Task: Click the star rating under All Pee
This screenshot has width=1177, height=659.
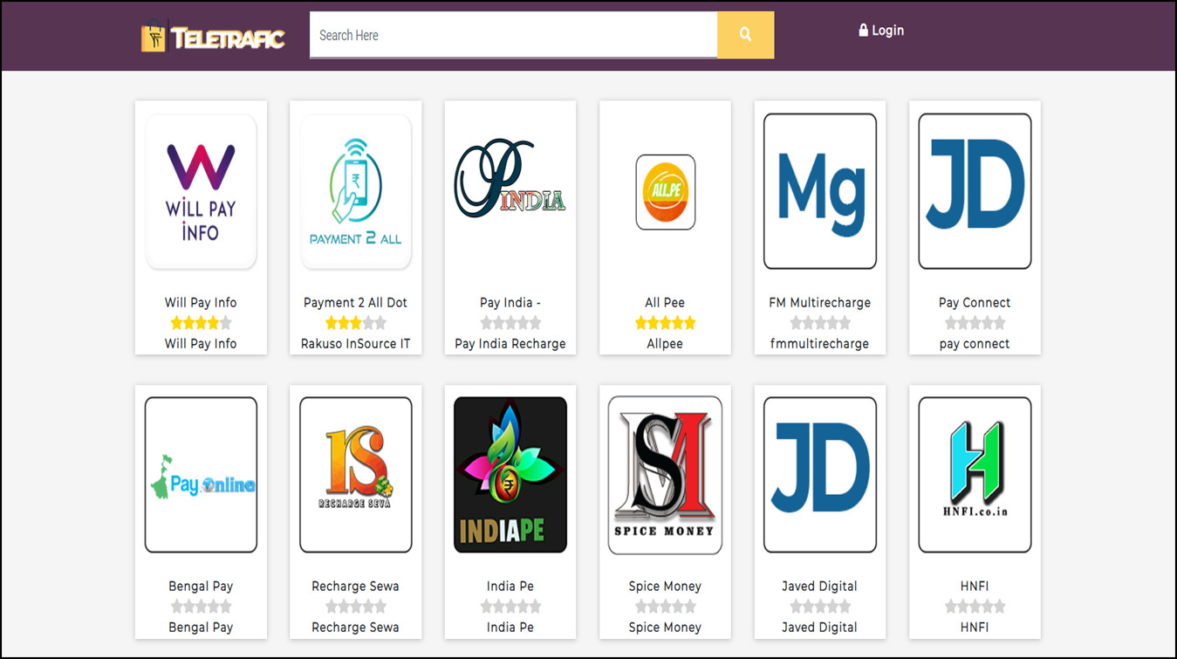Action: pyautogui.click(x=665, y=323)
